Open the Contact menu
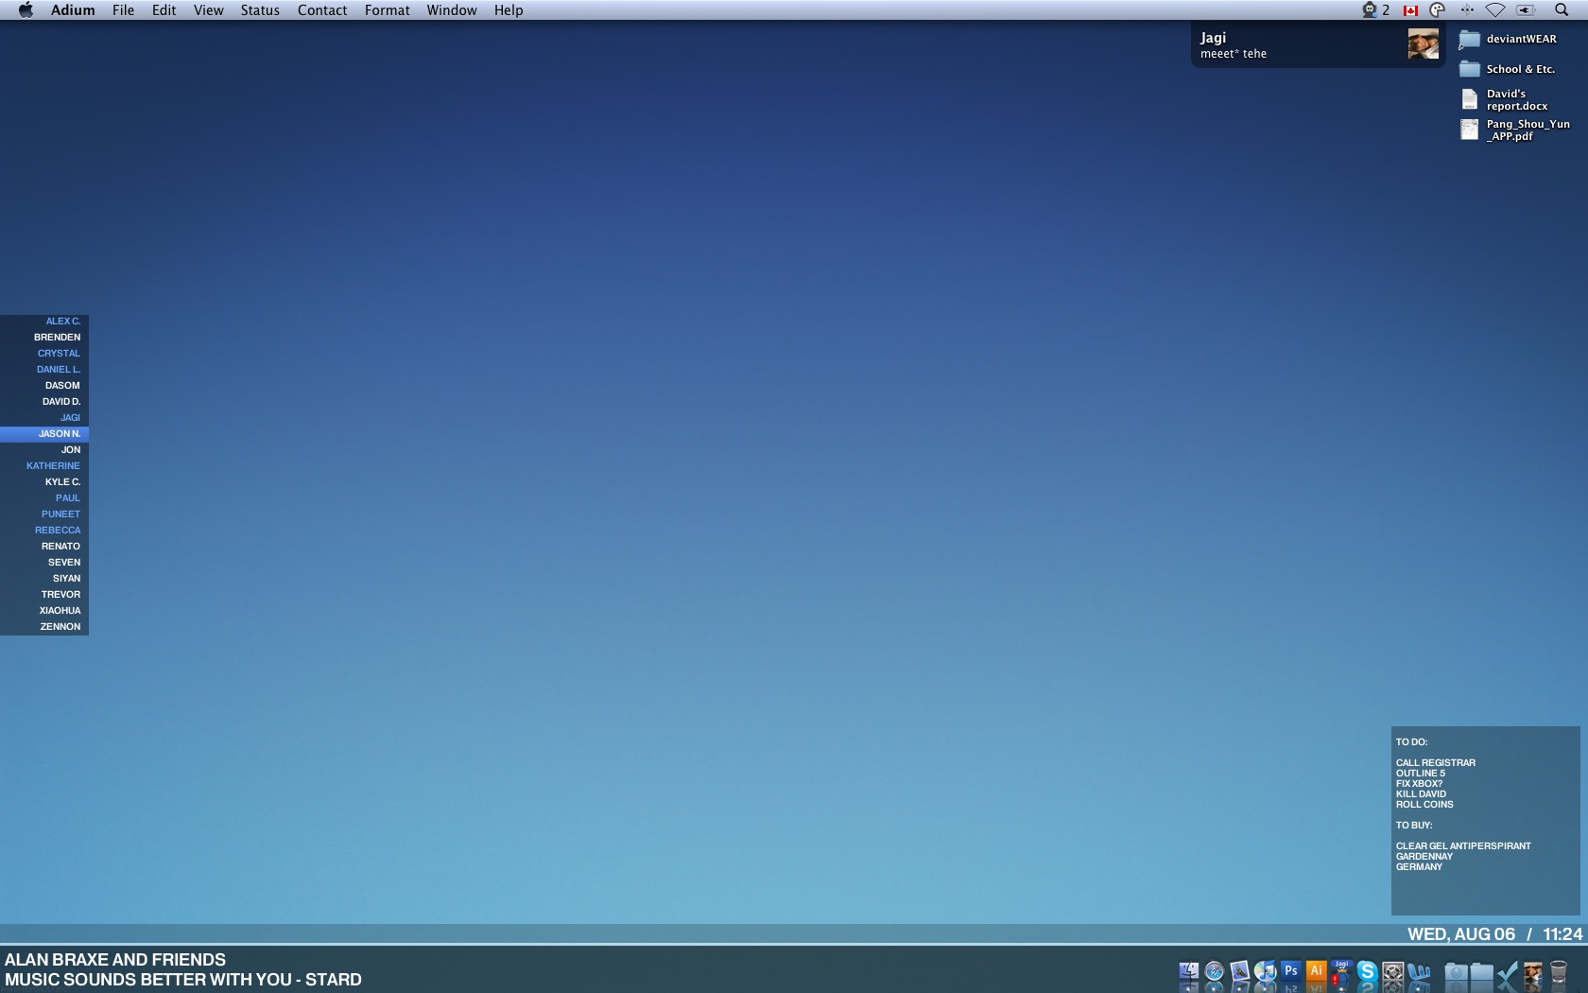Screen dimensions: 1588x993 click(322, 10)
